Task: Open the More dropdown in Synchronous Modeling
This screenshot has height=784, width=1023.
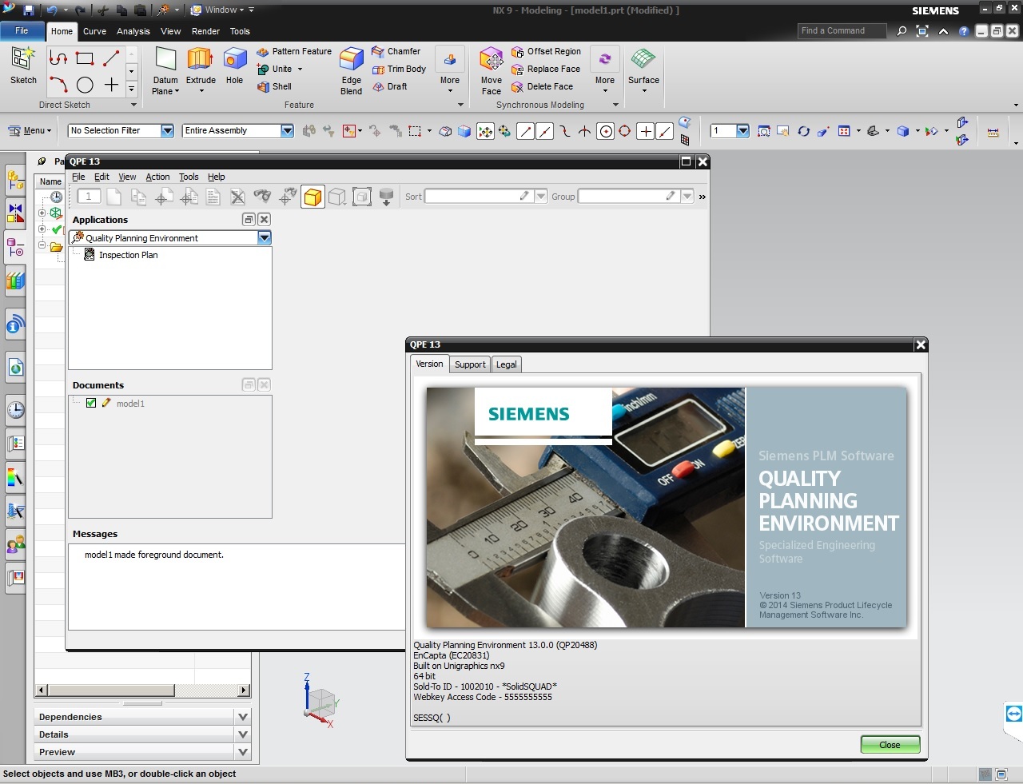Action: [605, 70]
